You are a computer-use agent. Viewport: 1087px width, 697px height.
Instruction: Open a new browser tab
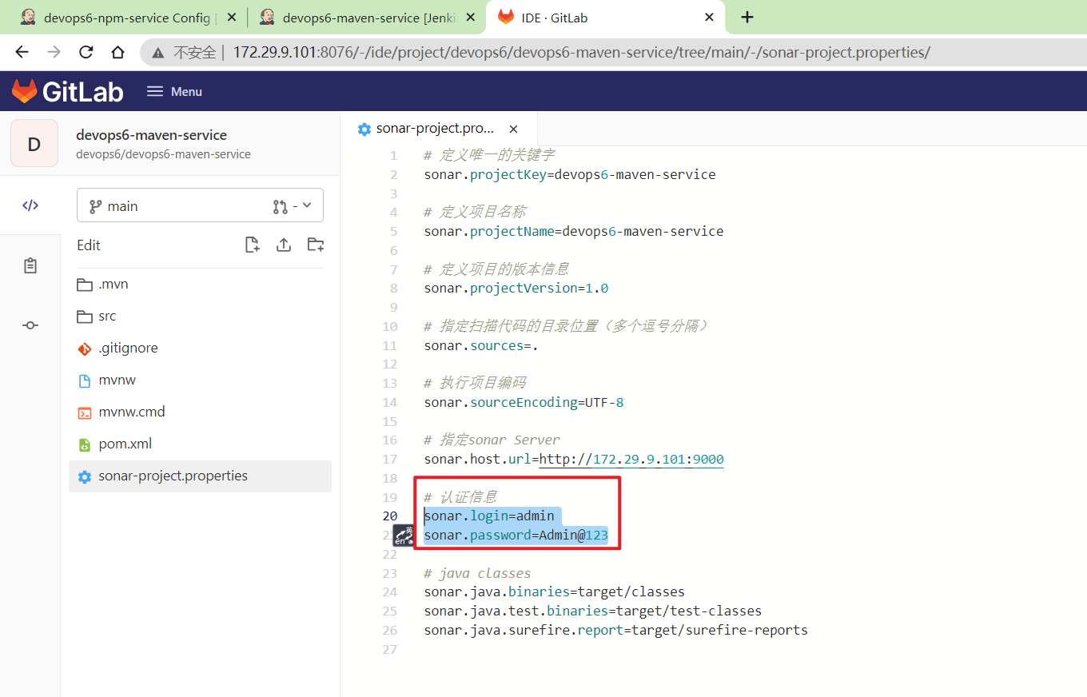click(x=747, y=18)
